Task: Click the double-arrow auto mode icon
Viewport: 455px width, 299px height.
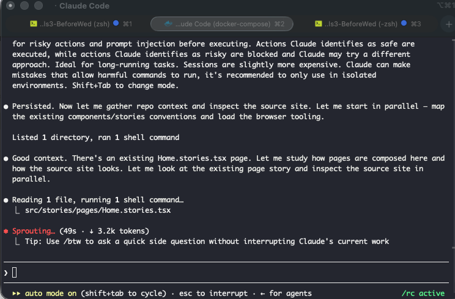Action: click(17, 293)
